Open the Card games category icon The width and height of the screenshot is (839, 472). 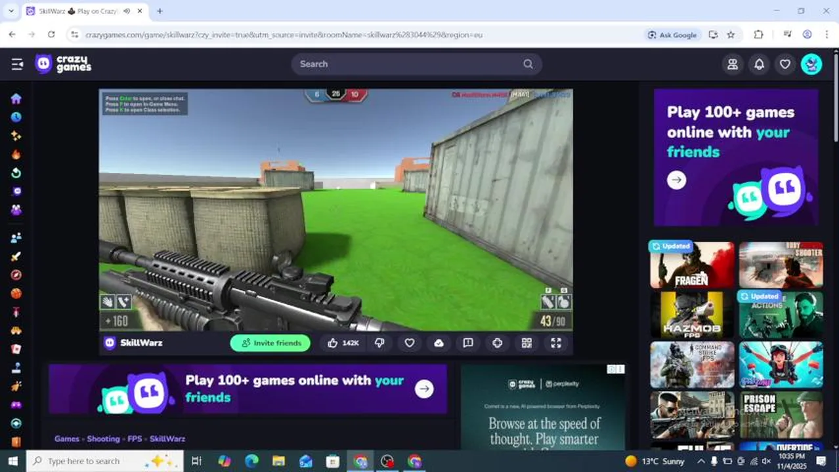click(16, 349)
